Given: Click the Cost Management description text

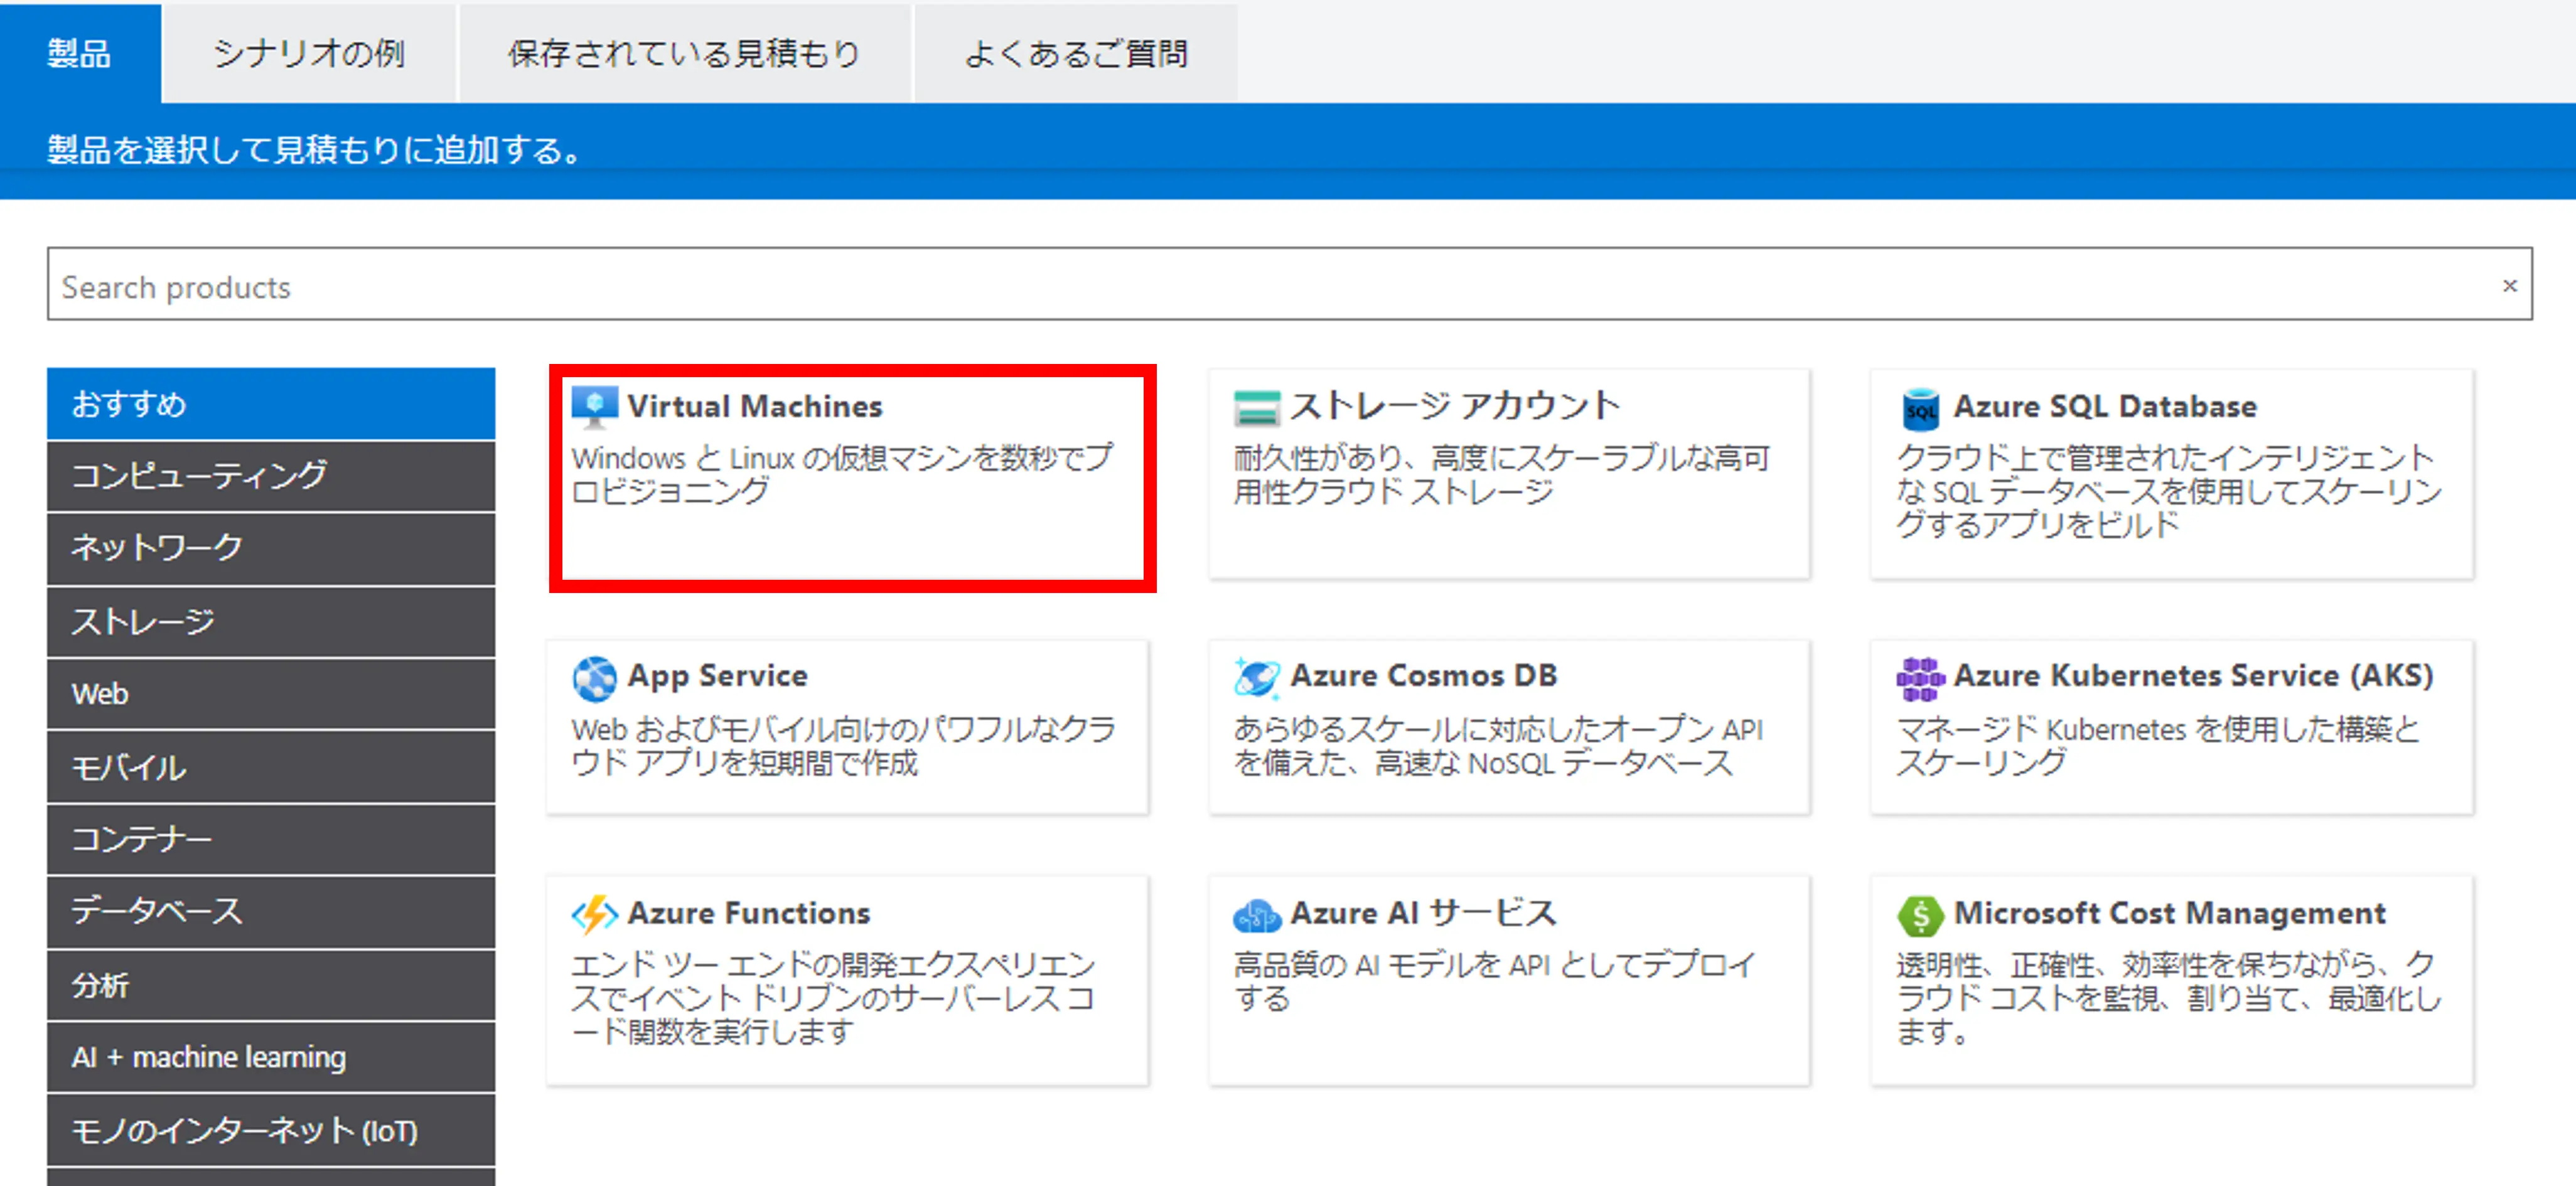Looking at the screenshot, I should coord(2169,998).
